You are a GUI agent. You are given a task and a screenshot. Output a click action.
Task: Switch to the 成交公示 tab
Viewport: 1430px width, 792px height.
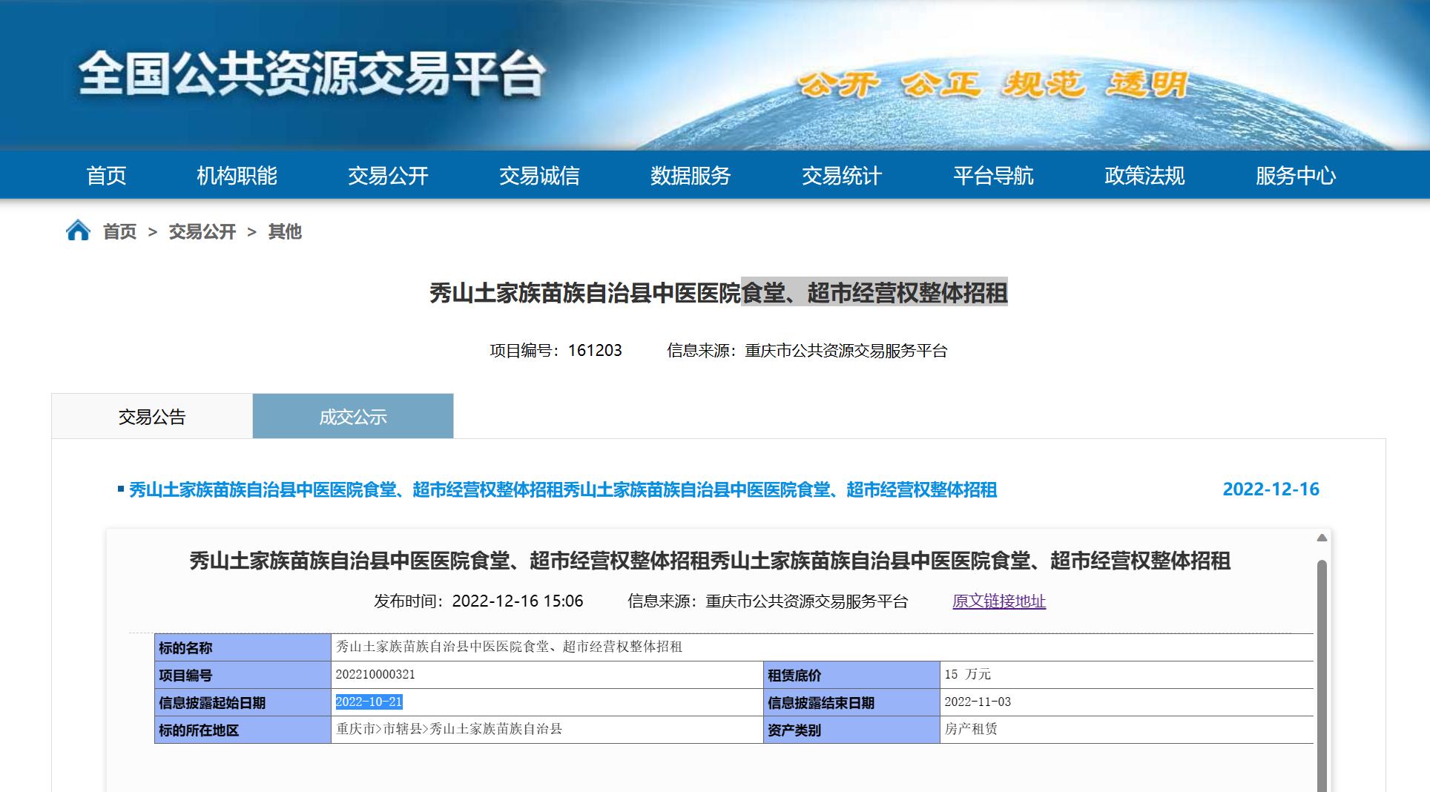[353, 417]
